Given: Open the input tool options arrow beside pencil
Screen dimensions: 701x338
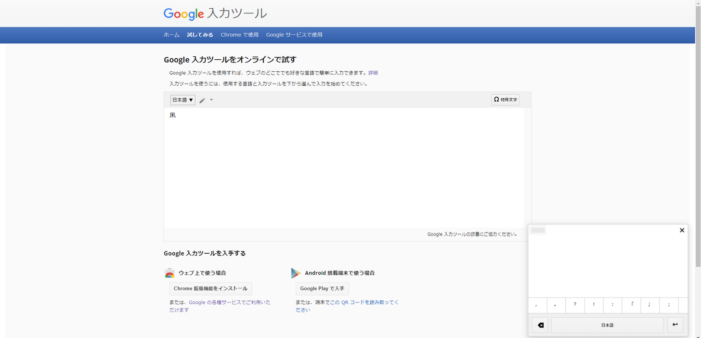Looking at the screenshot, I should (211, 100).
